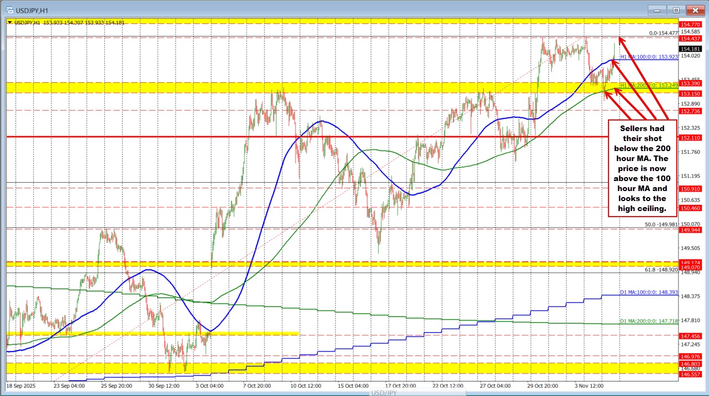Select the sellers annotation text box

pyautogui.click(x=642, y=168)
